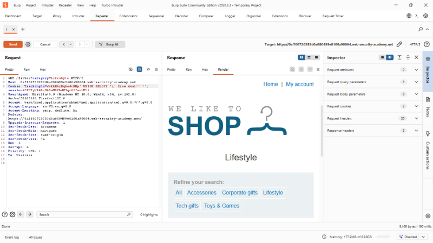Viewport: 433px width, 243px height.
Task: Toggle hide non-printable characters in Request
Action: point(130,69)
